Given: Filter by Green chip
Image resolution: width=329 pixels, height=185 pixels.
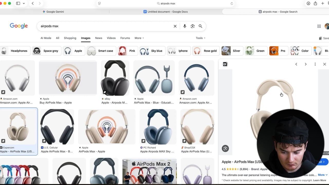Looking at the screenshot, I should tap(256, 51).
